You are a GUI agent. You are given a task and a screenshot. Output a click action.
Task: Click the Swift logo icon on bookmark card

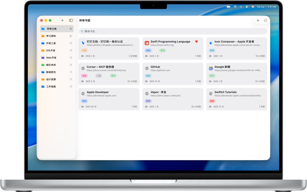pyautogui.click(x=147, y=43)
